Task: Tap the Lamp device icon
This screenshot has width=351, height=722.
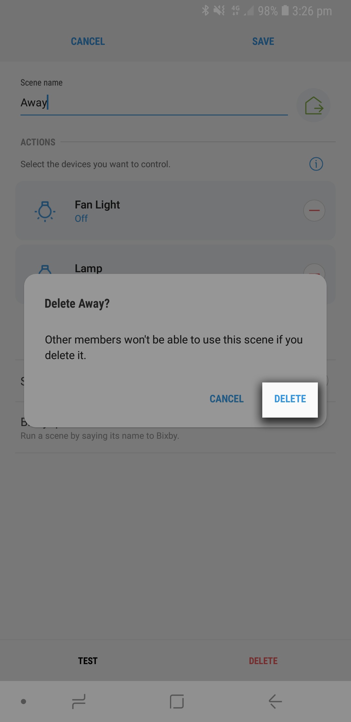Action: pyautogui.click(x=45, y=269)
